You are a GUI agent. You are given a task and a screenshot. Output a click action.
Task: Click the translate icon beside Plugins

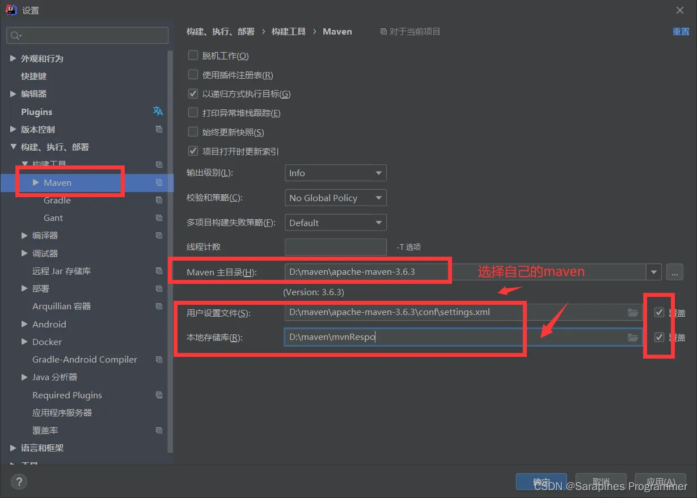[158, 112]
